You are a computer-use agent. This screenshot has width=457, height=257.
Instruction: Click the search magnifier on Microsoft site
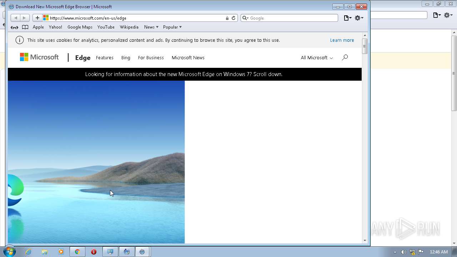coord(345,57)
